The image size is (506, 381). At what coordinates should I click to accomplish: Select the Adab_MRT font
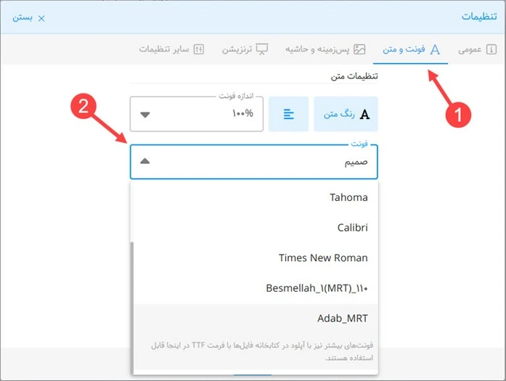tap(343, 318)
